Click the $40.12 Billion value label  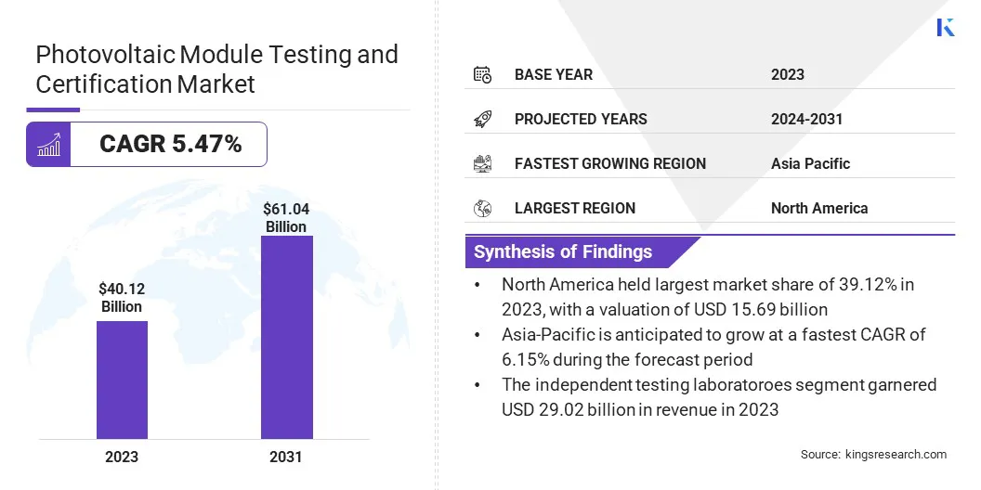(122, 298)
